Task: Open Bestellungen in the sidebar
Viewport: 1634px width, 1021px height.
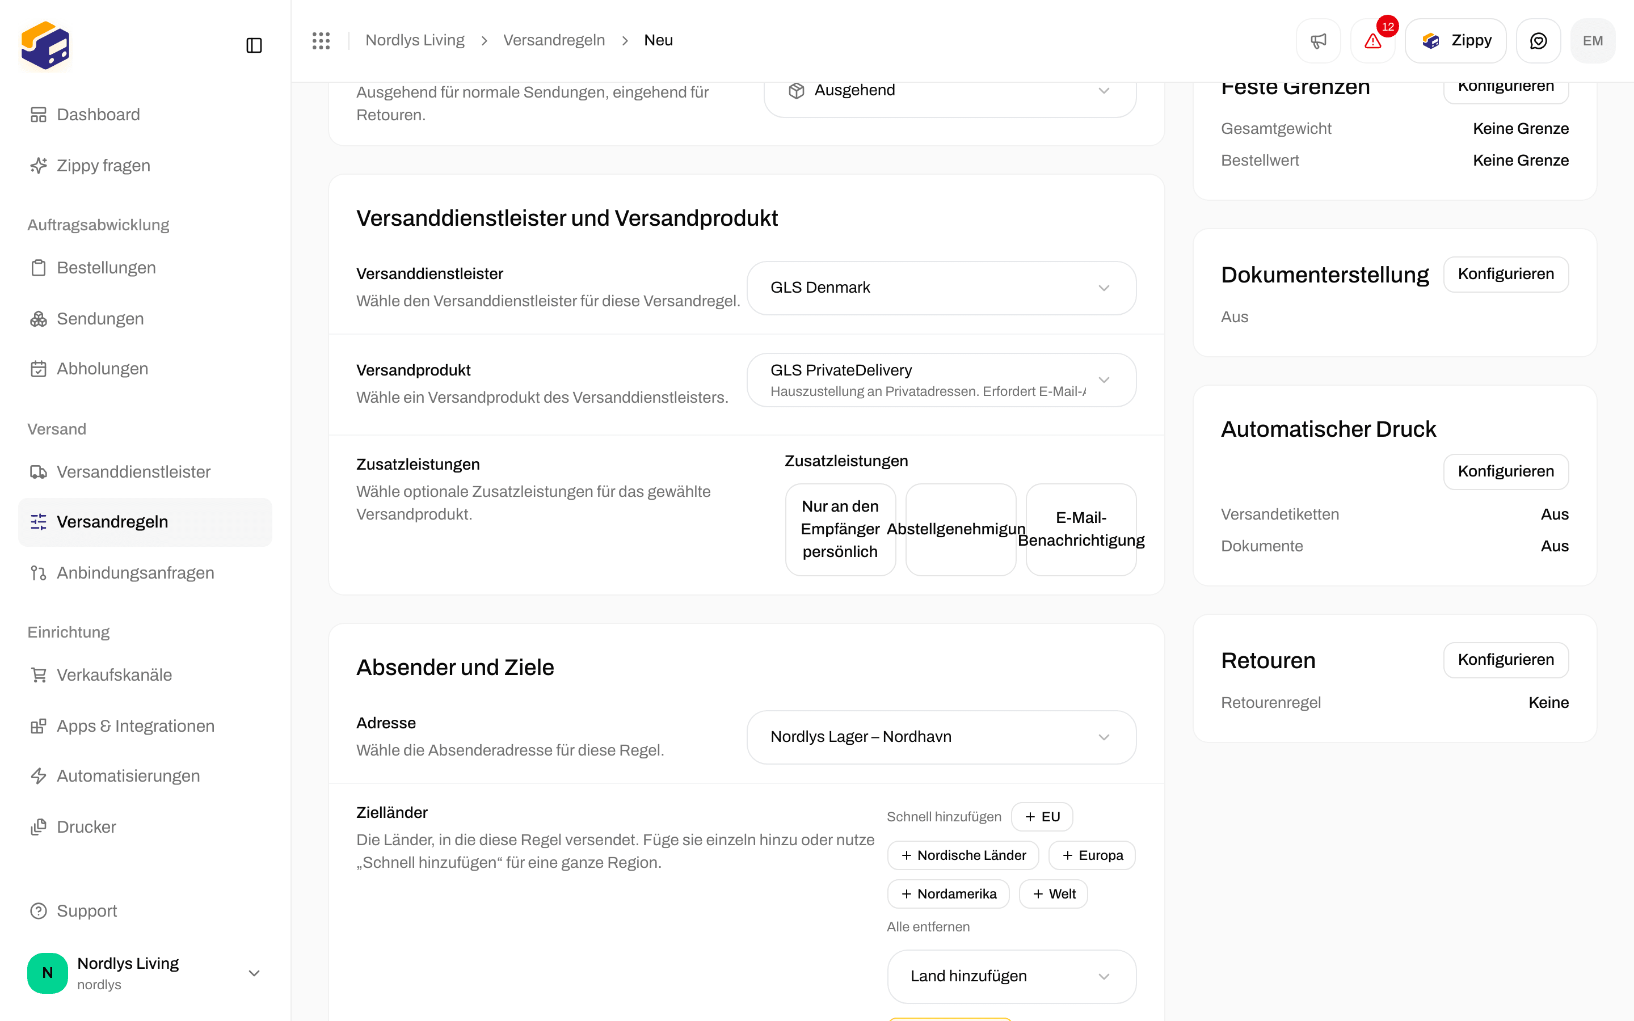Action: tap(145, 268)
